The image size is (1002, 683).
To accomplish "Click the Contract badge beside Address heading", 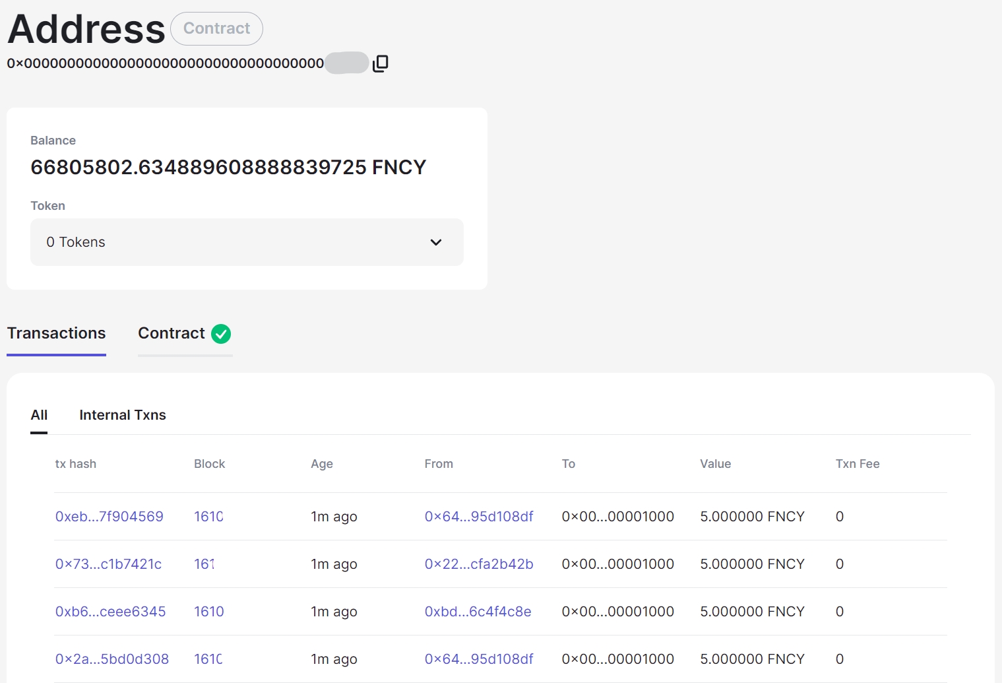I will tap(216, 29).
